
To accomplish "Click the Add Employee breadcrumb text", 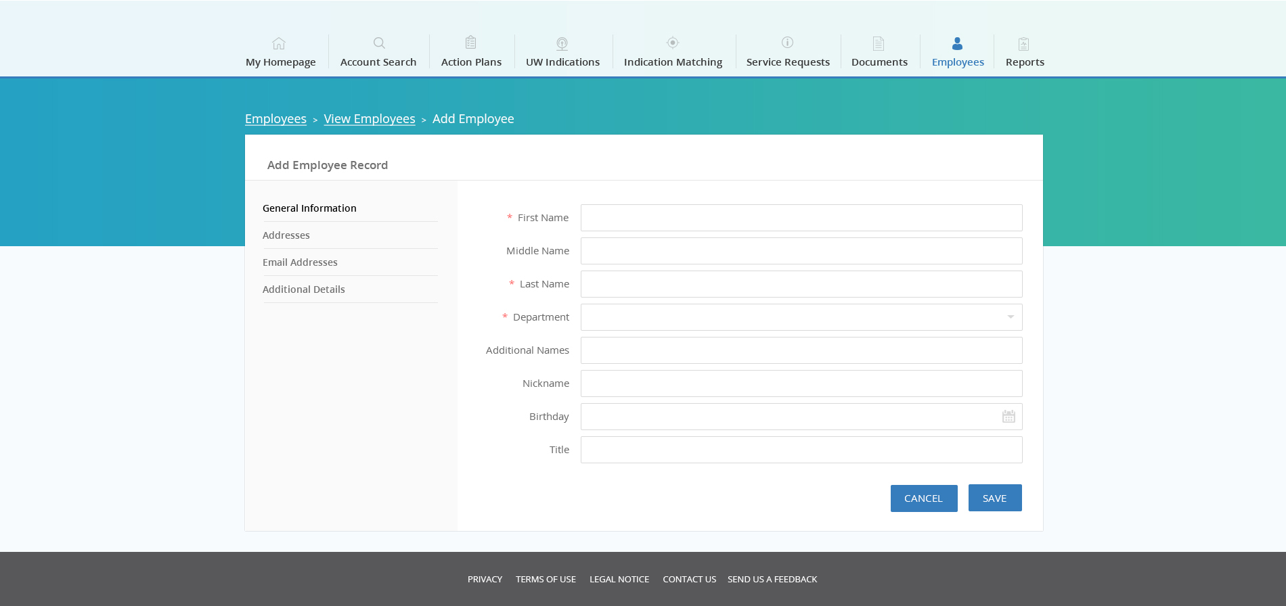I will (473, 119).
